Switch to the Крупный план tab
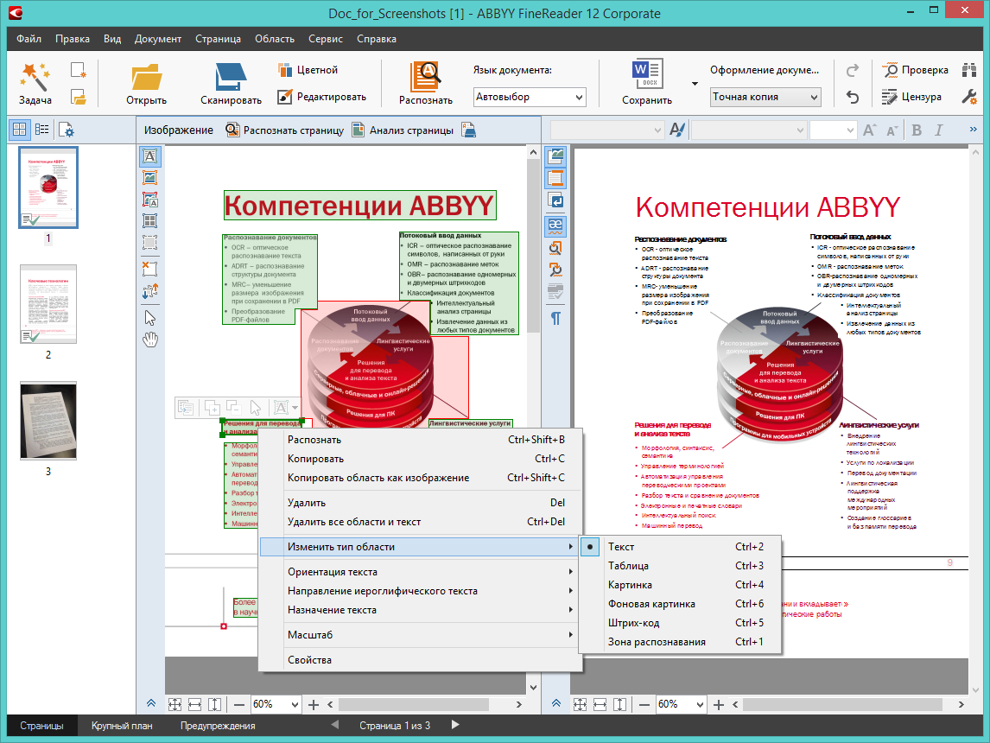This screenshot has width=990, height=743. click(122, 726)
